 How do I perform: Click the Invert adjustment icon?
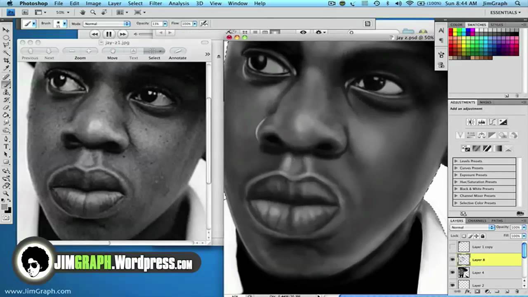click(466, 148)
